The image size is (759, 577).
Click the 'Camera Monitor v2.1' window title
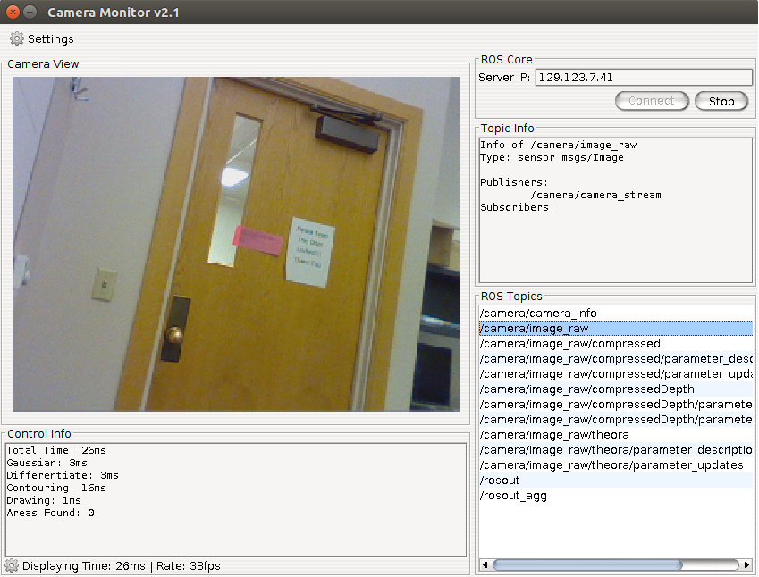click(114, 13)
